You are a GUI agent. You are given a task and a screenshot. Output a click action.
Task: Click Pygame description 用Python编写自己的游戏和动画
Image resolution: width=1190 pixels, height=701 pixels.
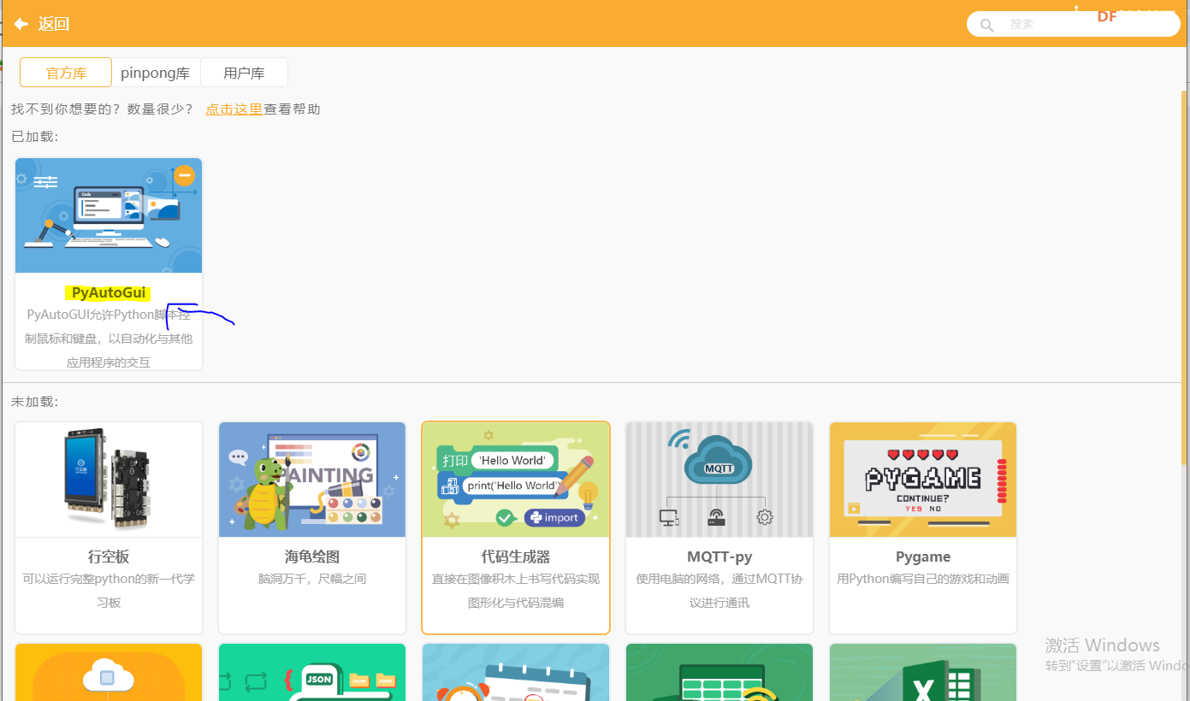[923, 579]
